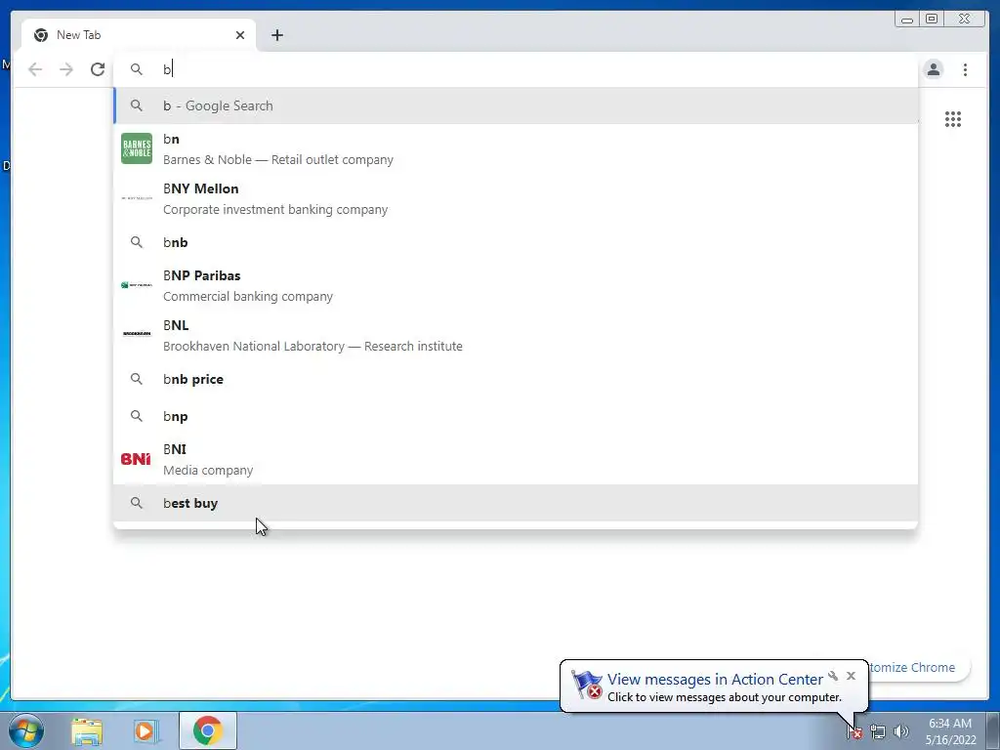Open Windows Explorer from the taskbar
Screen dimensions: 1000x750
point(87,730)
